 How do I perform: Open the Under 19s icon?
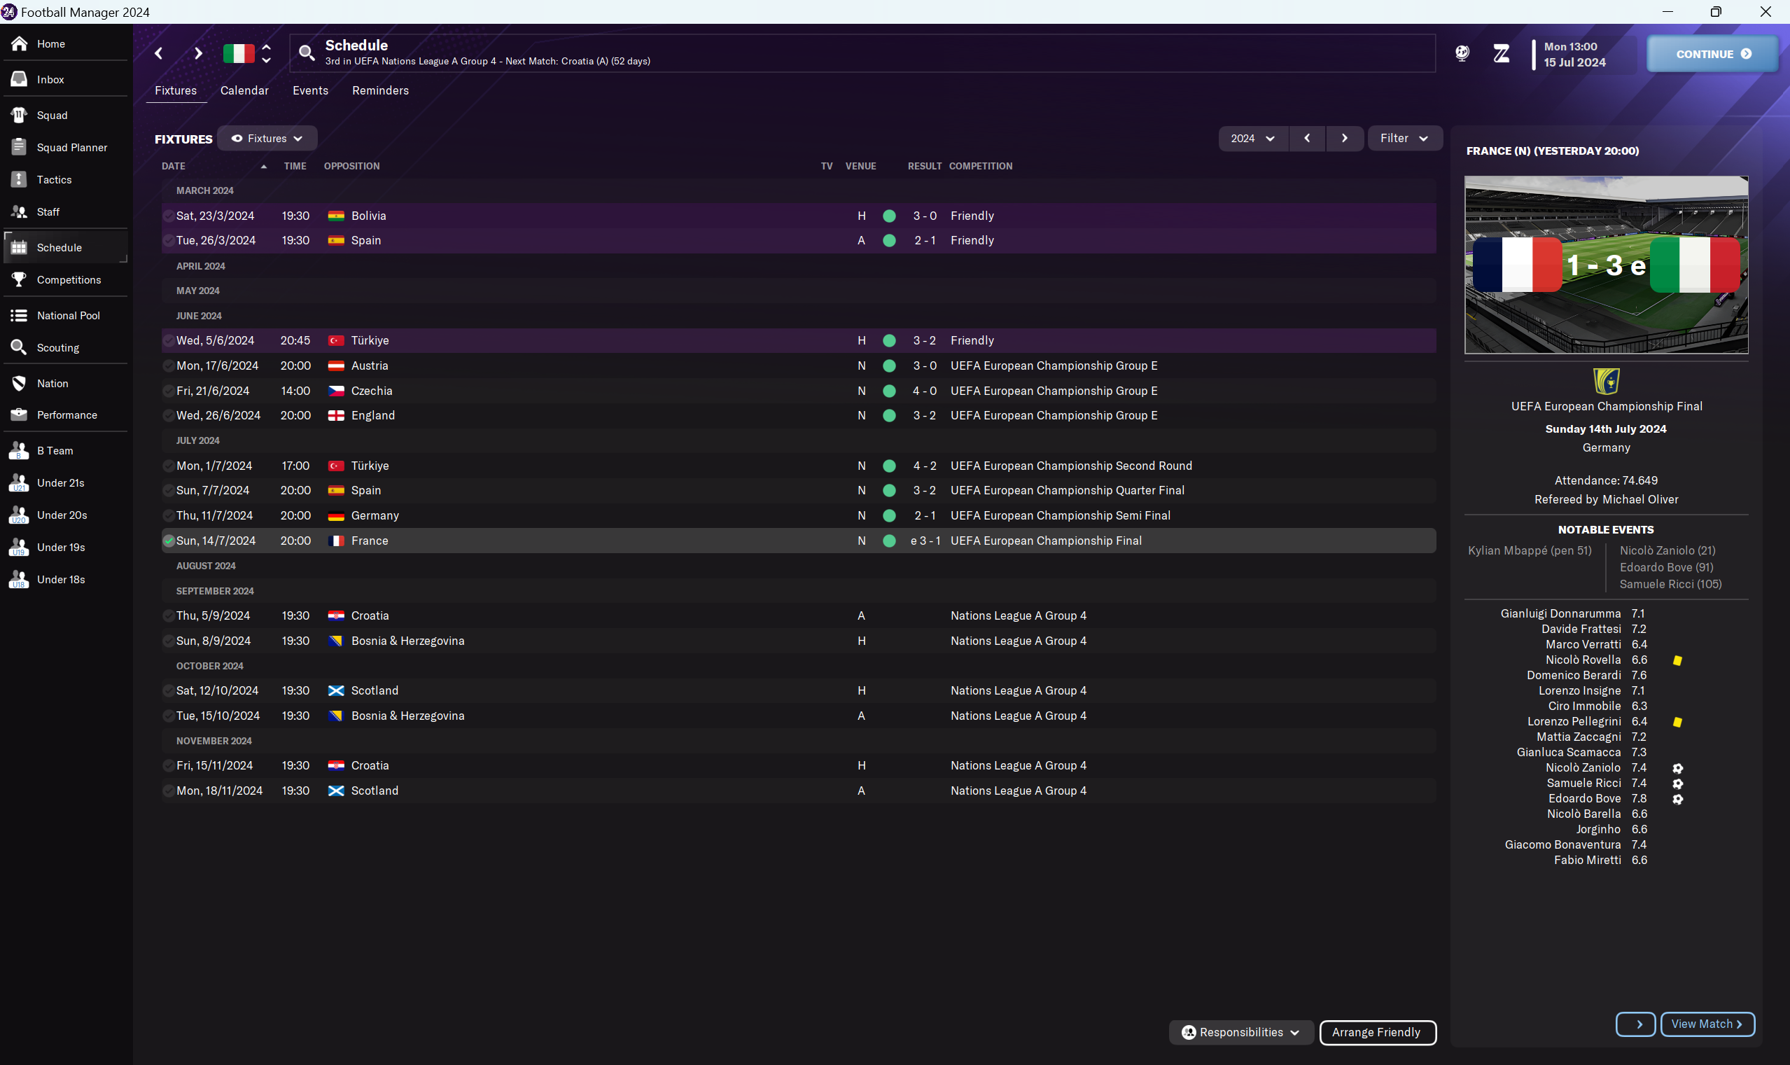(20, 548)
